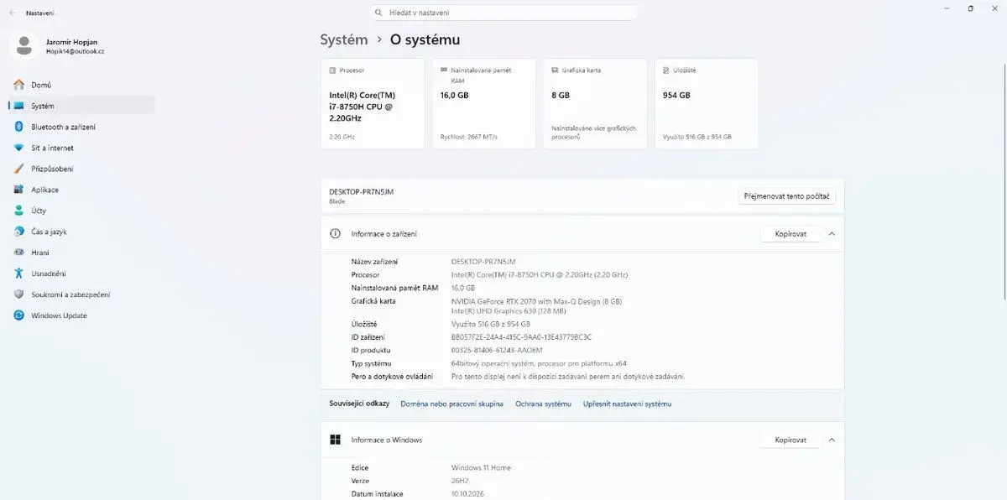Click the search magnifier icon
The height and width of the screenshot is (500, 1007).
379,13
